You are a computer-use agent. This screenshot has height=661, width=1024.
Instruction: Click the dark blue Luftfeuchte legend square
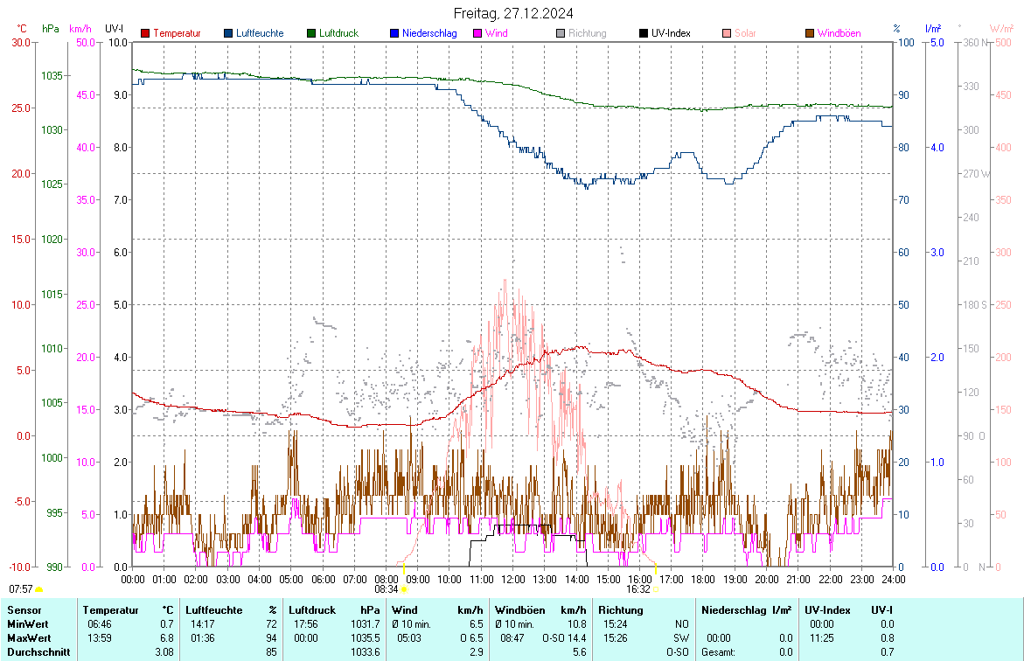click(228, 34)
